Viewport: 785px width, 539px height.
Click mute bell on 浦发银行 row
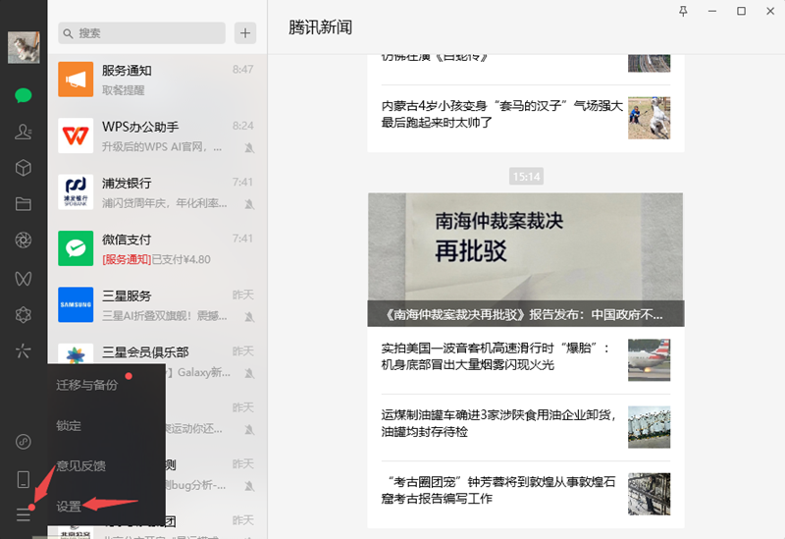coord(249,204)
